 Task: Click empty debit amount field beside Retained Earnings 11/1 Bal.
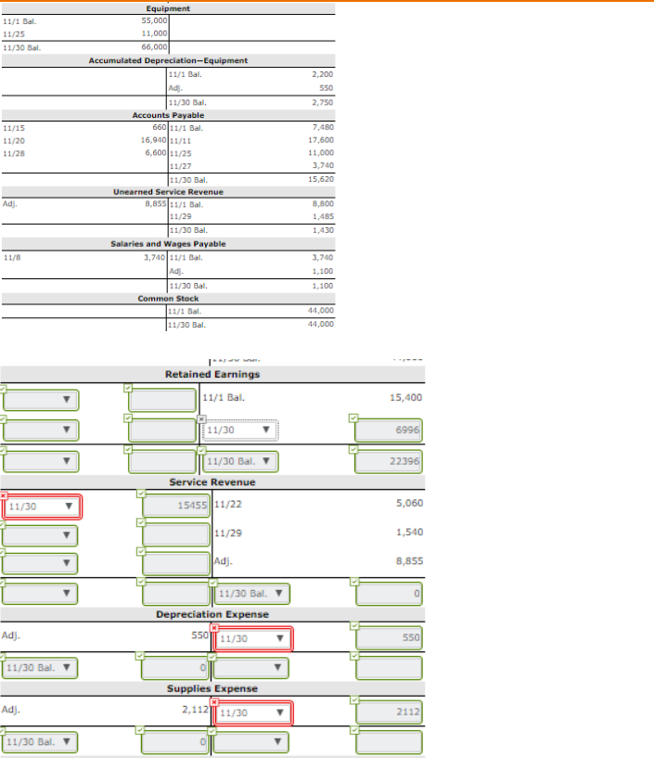(162, 400)
